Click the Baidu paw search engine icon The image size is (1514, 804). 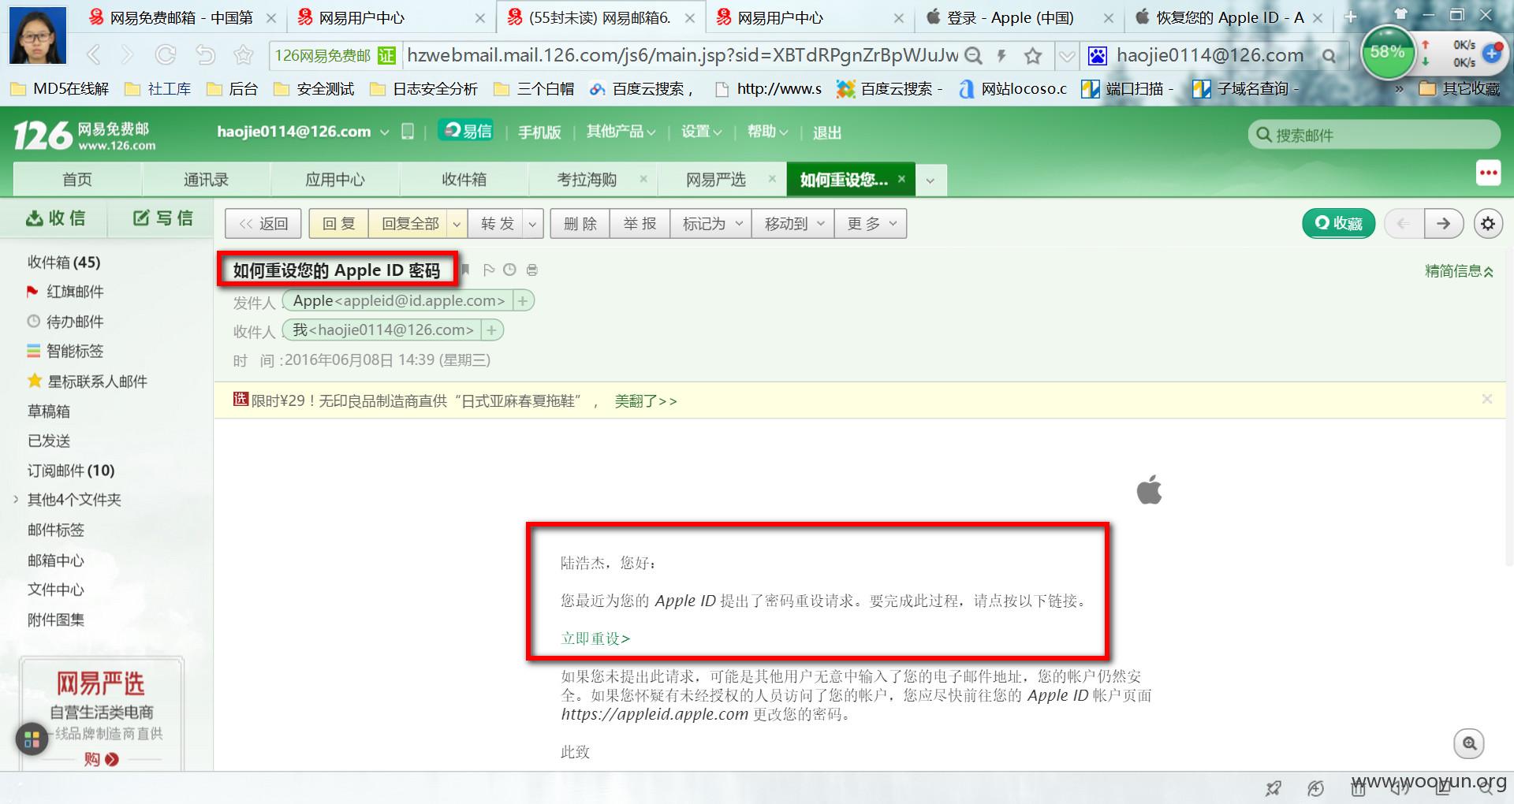click(1097, 55)
